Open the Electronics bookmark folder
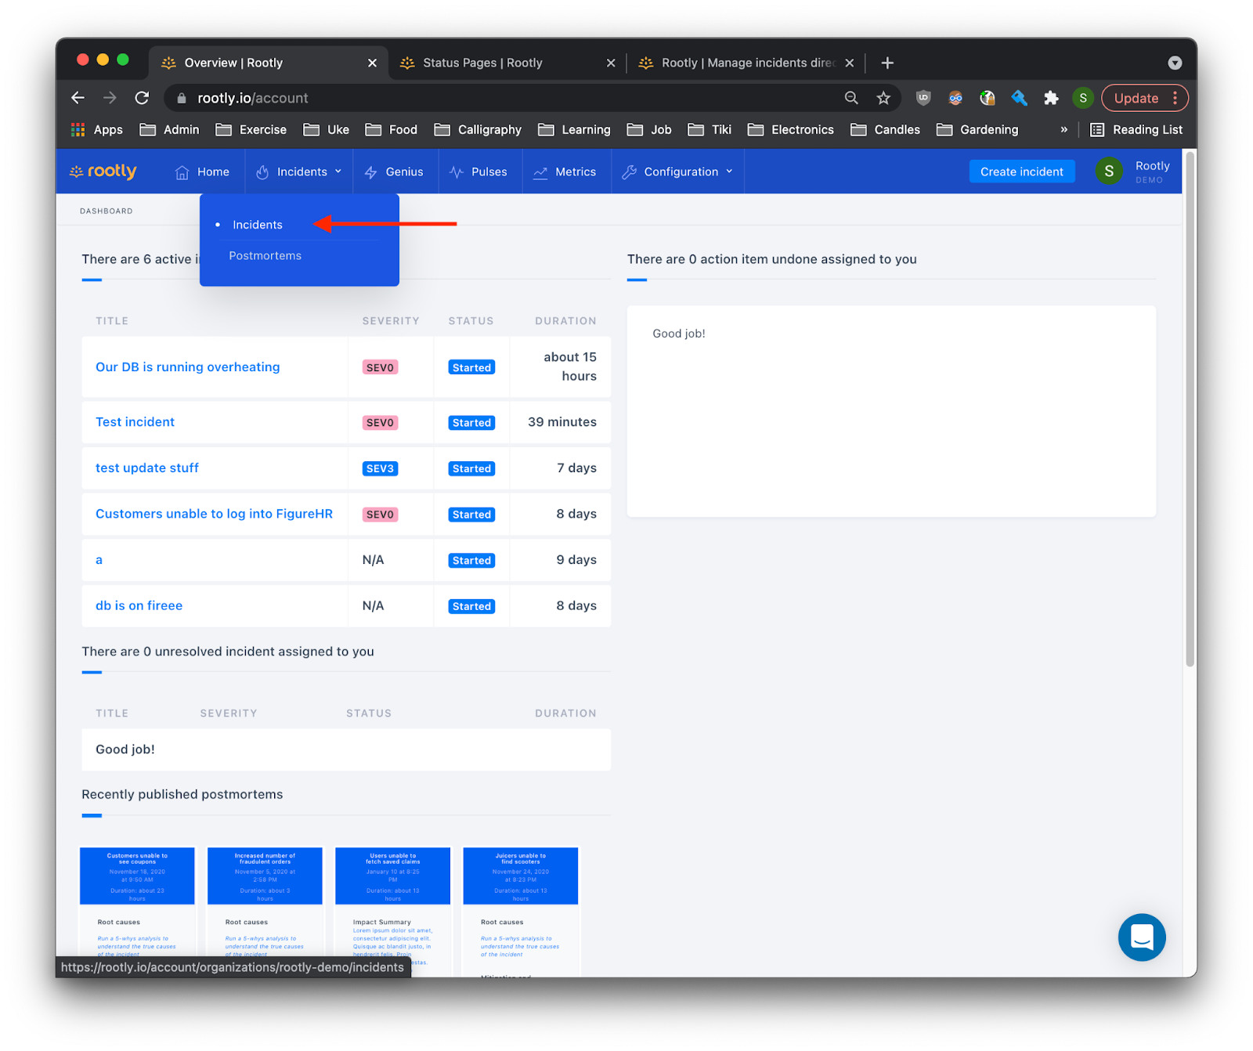The image size is (1253, 1051). tap(791, 129)
